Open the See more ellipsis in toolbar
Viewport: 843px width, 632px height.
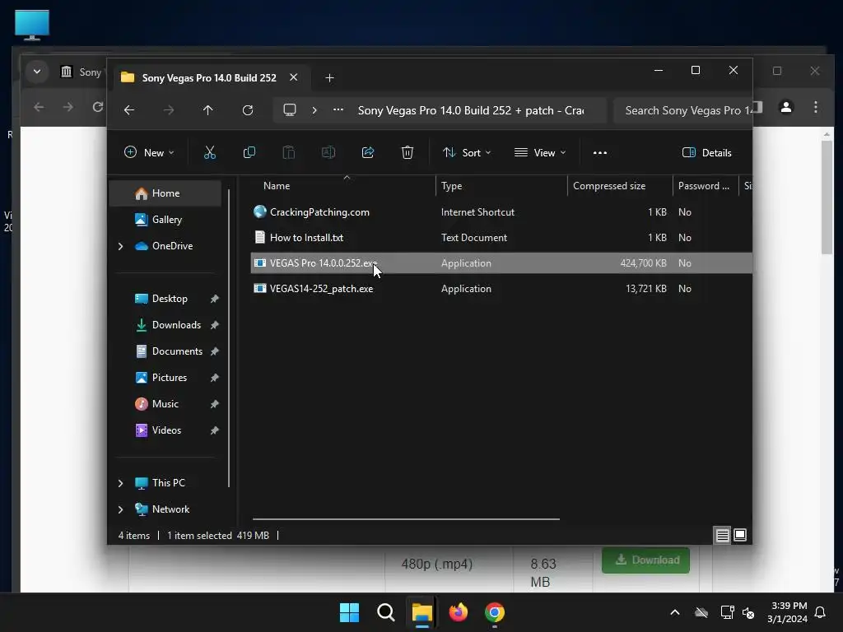click(600, 152)
